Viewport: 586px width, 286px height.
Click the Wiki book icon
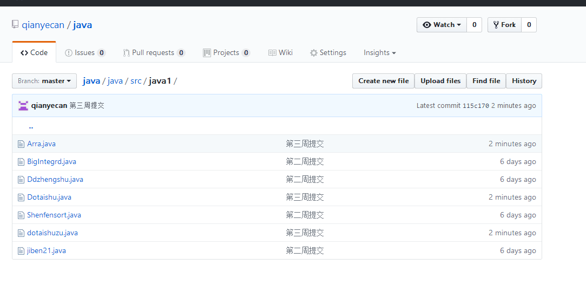pos(273,53)
